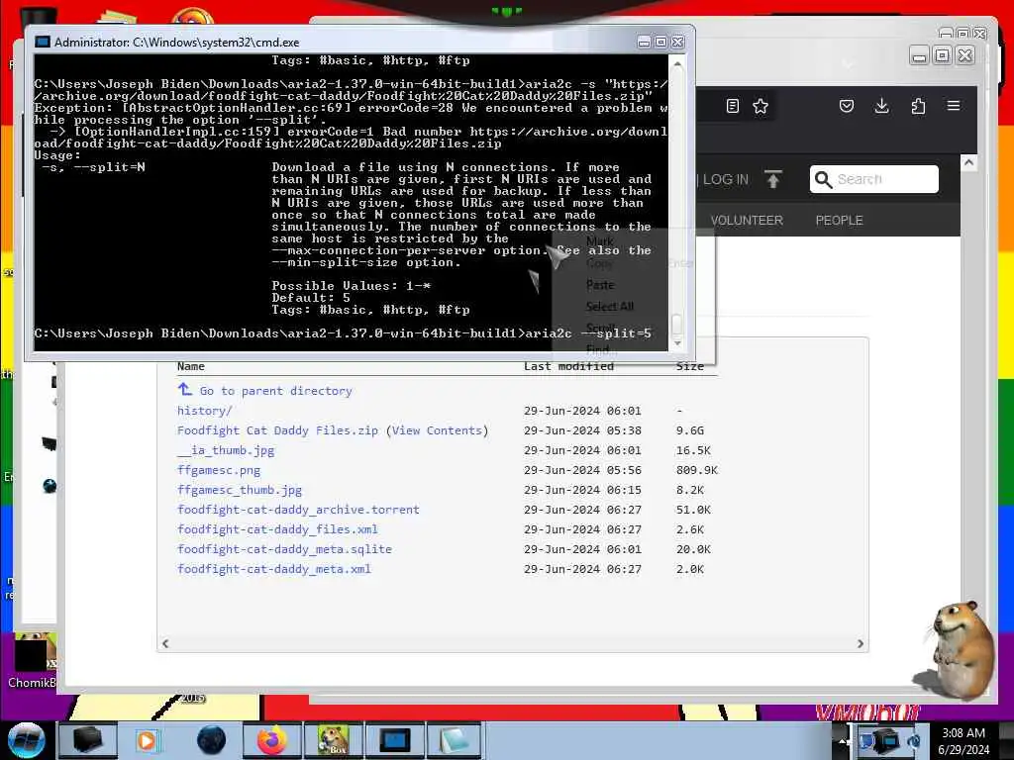
Task: Show hidden tray icons arrow
Action: (x=842, y=740)
